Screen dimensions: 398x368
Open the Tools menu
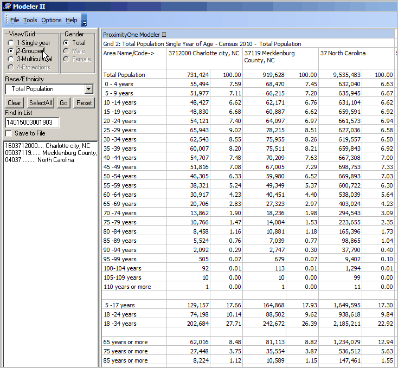coord(30,20)
